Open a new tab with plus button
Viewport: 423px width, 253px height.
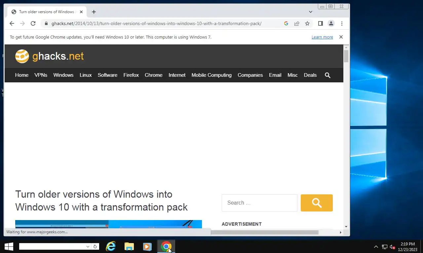[94, 12]
